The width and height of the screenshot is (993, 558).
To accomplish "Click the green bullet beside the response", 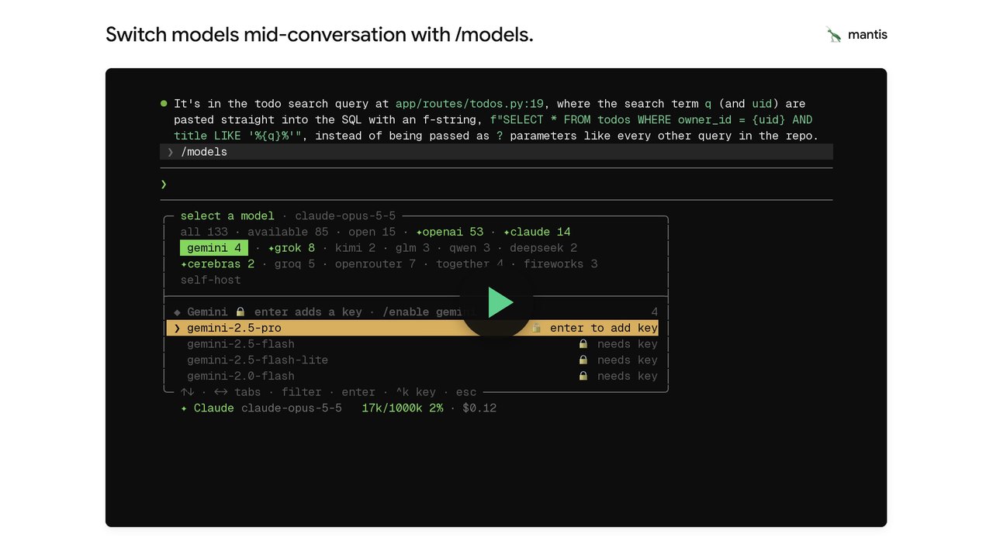I will 164,104.
